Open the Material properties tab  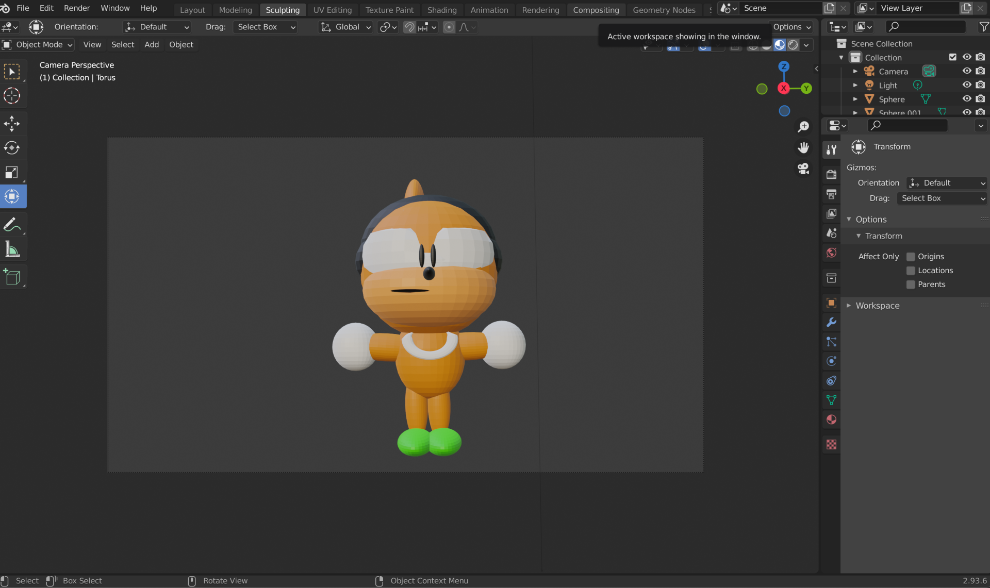pos(831,419)
